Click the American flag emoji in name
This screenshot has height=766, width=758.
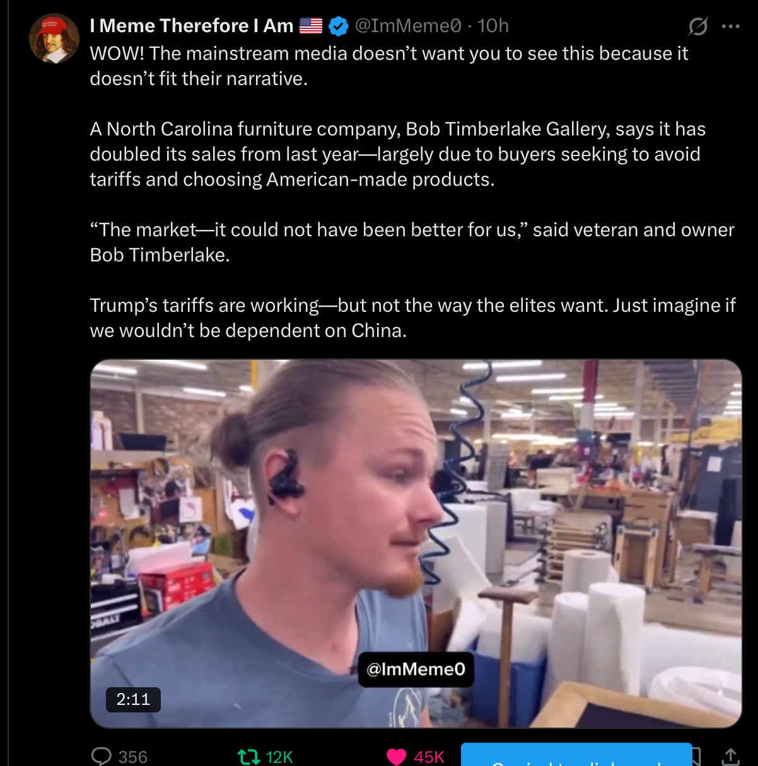[311, 26]
